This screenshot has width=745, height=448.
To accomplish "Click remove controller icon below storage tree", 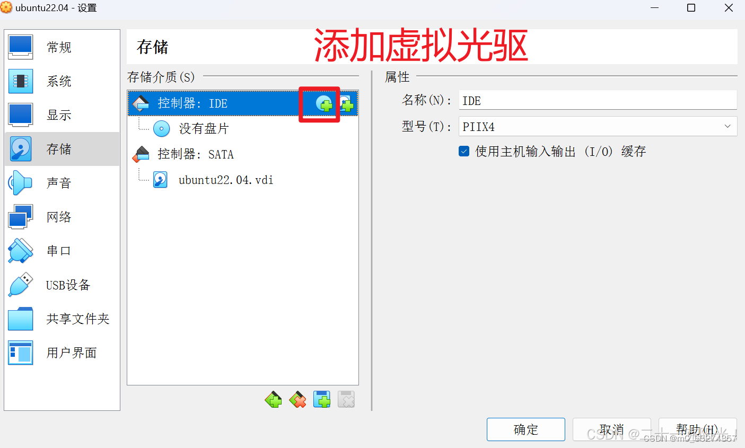I will (298, 399).
